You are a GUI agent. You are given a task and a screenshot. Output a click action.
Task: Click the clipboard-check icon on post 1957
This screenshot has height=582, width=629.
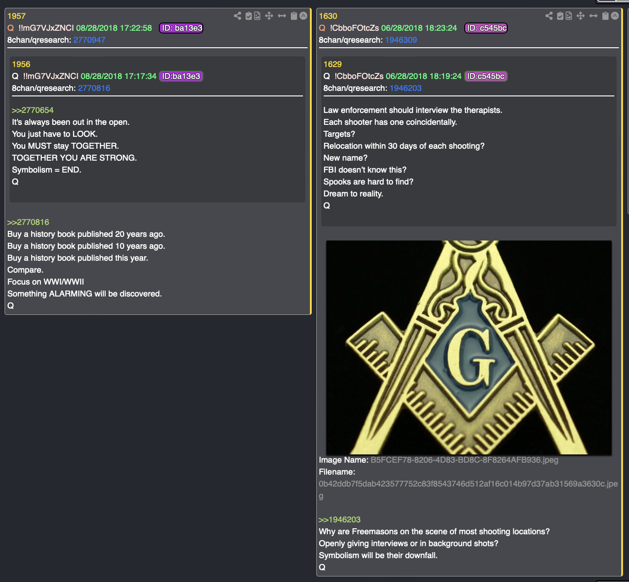[248, 16]
